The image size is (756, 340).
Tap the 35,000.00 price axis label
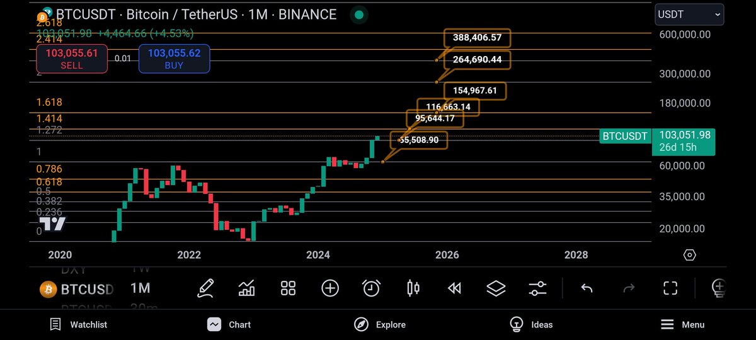(682, 196)
